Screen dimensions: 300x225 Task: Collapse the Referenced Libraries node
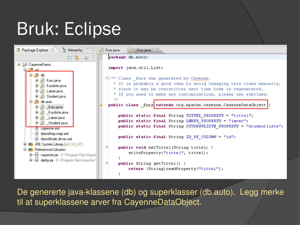(25, 149)
